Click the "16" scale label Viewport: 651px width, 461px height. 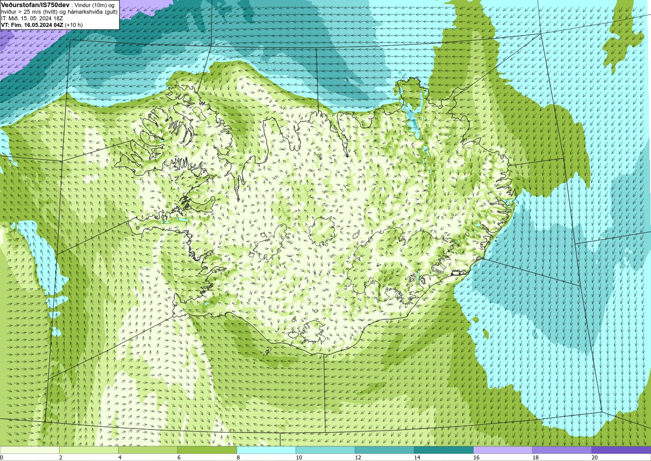coord(476,457)
